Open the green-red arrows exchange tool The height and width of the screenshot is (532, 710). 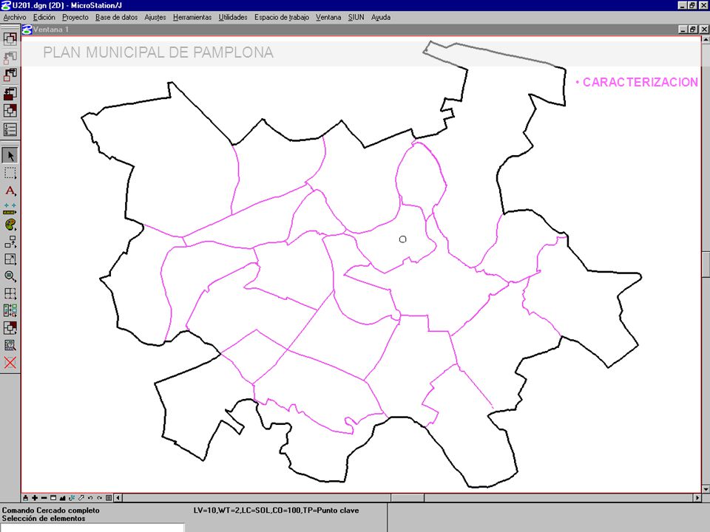point(10,311)
